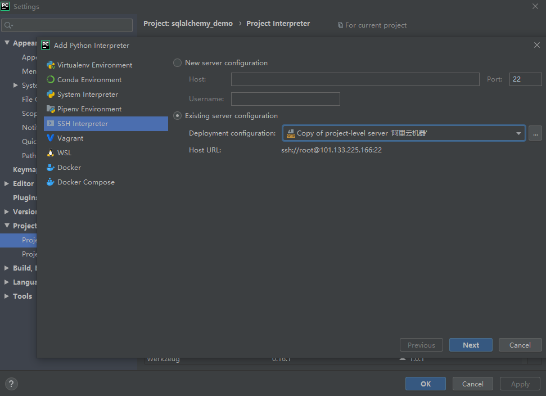Click the WSL penguin icon
The image size is (546, 396).
(51, 153)
